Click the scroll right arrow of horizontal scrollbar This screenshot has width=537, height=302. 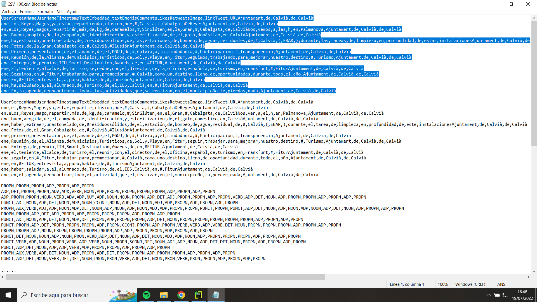(528, 277)
